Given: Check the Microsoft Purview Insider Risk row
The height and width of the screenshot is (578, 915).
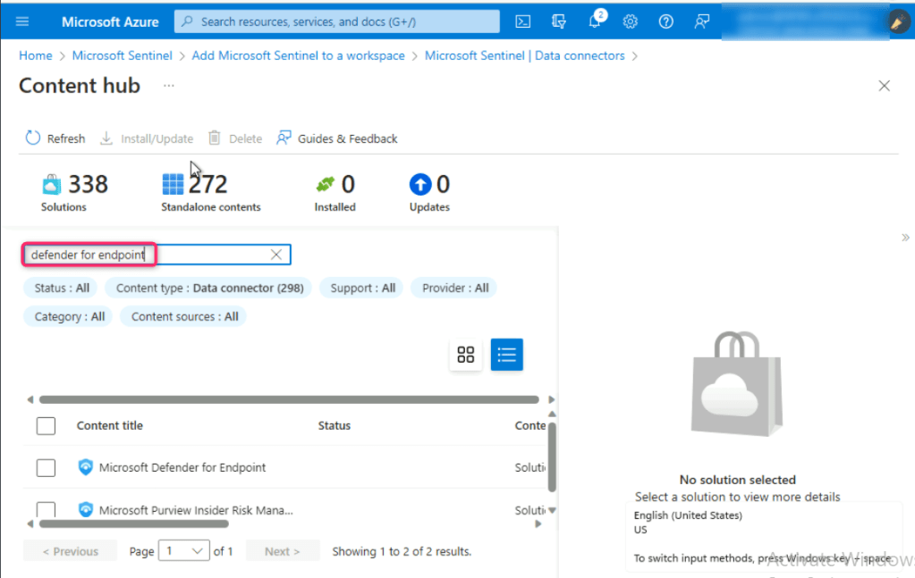Looking at the screenshot, I should (46, 509).
